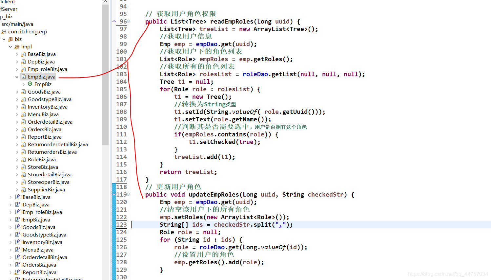Open RoleBiz.java file

(42, 160)
